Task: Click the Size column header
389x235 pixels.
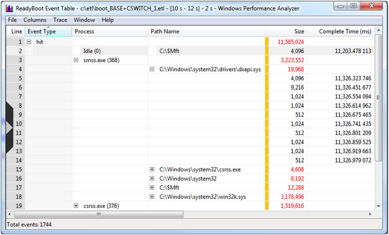Action: click(288, 31)
